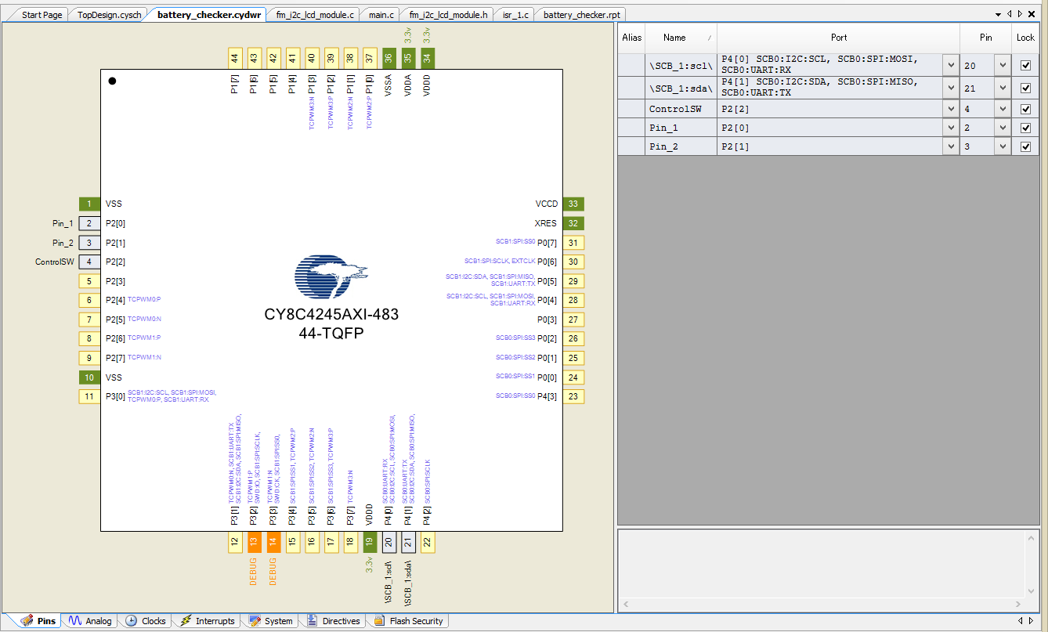The image size is (1048, 632).
Task: Select package pin 2 assigned to Pin_1
Action: coord(89,223)
